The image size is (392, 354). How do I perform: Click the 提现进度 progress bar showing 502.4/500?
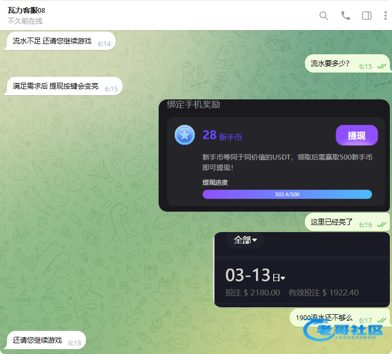tap(287, 194)
